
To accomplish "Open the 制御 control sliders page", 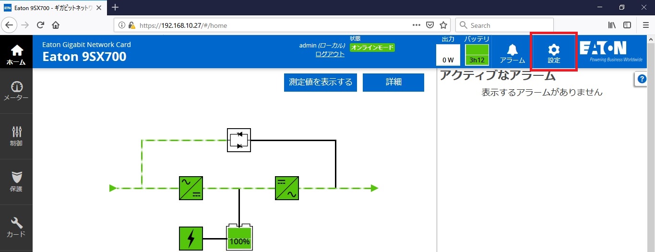I will tap(16, 136).
